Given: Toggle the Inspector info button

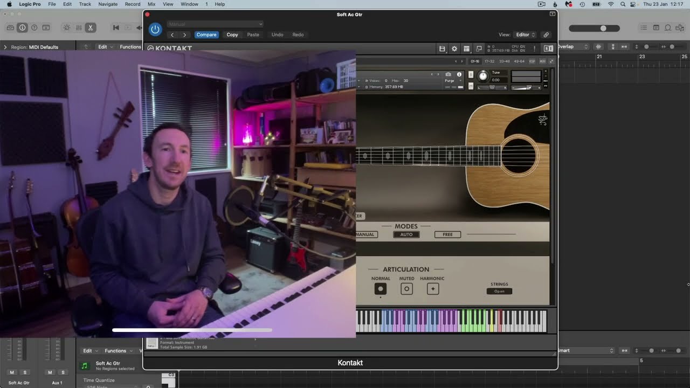Looking at the screenshot, I should click(x=22, y=27).
